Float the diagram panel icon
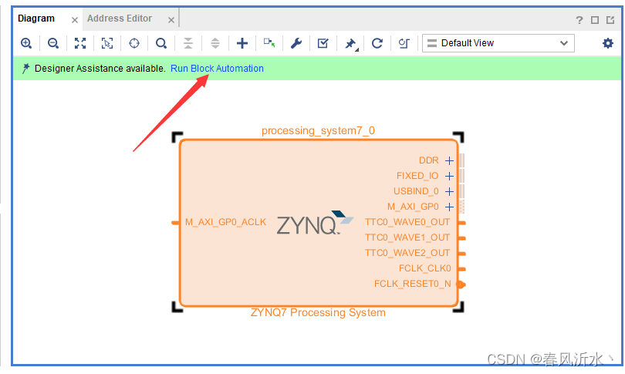 (610, 20)
